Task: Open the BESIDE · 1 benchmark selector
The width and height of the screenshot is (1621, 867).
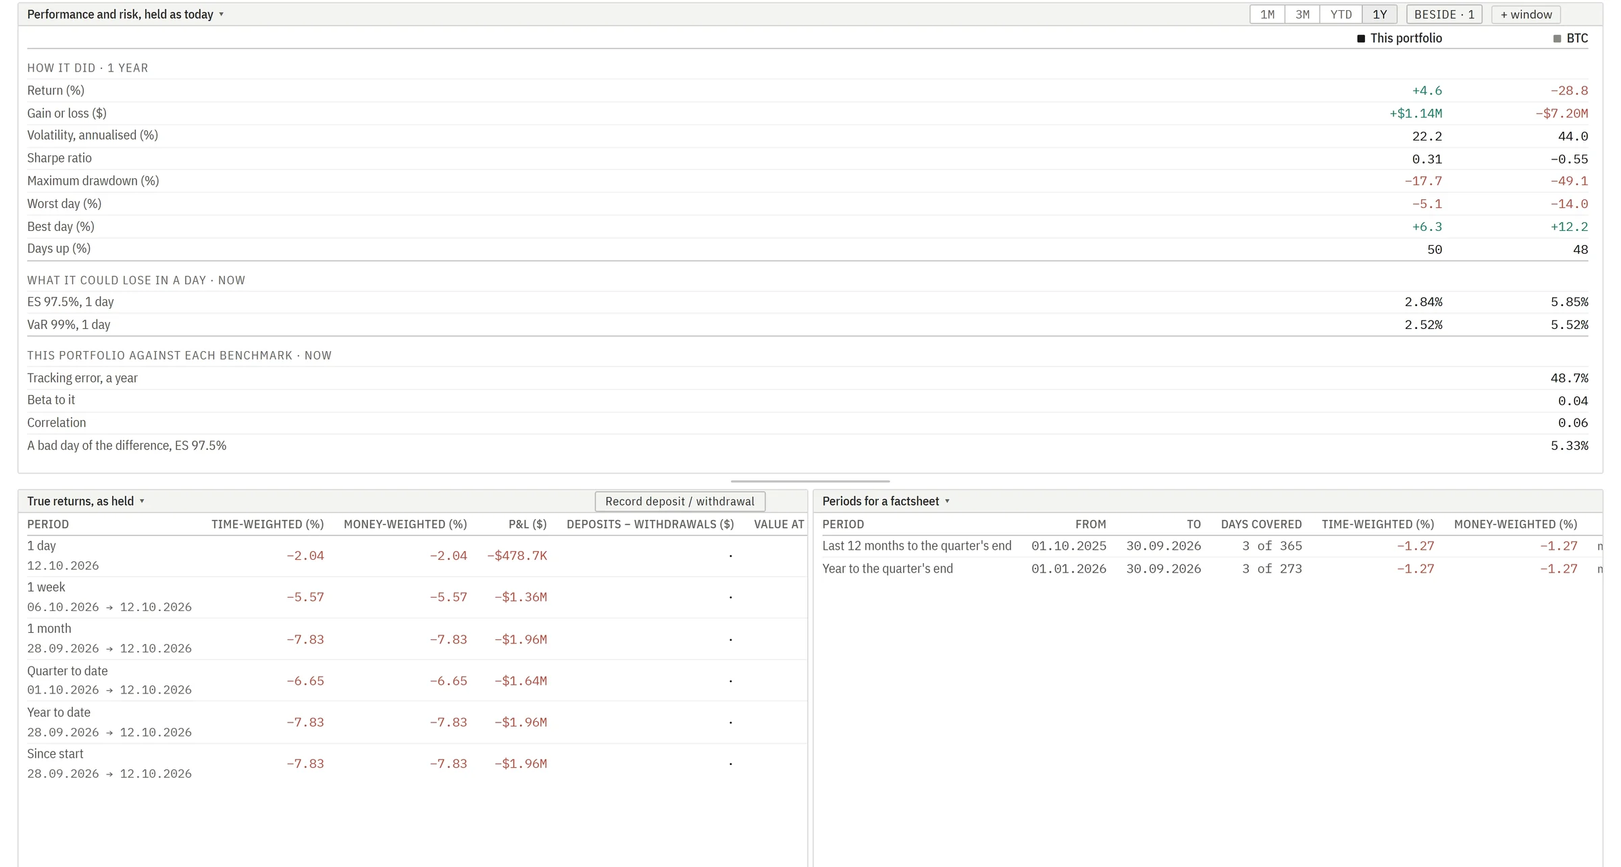Action: click(x=1444, y=14)
